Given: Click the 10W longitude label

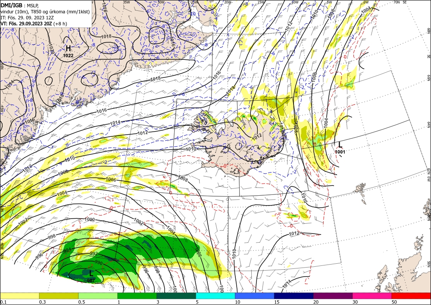Looking at the screenshot, I should click(x=295, y=2).
